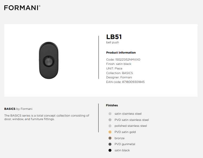Click the PVD satin gold label

pyautogui.click(x=125, y=132)
